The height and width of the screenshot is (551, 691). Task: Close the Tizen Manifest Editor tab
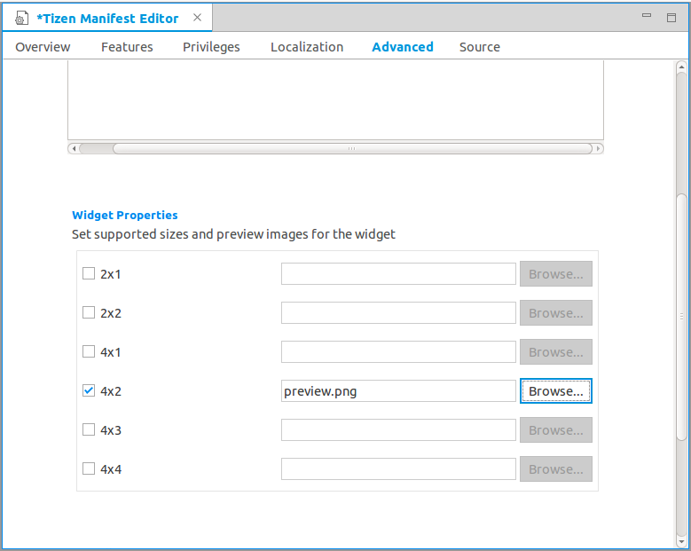click(x=197, y=18)
